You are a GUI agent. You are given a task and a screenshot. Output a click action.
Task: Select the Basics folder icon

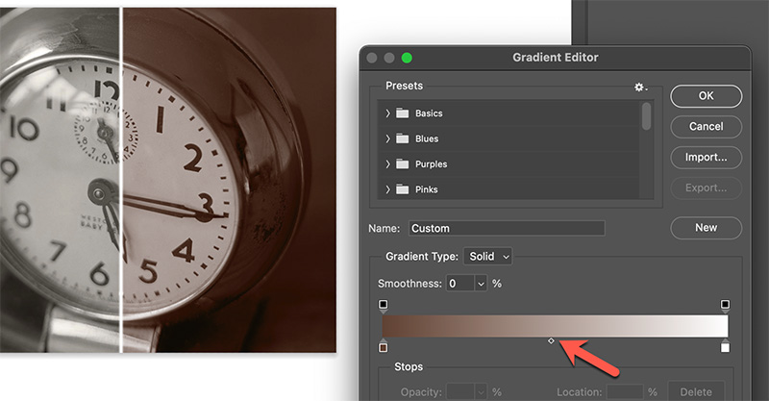click(402, 113)
